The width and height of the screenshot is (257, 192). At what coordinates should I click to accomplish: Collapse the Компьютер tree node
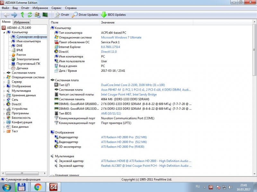(4, 32)
